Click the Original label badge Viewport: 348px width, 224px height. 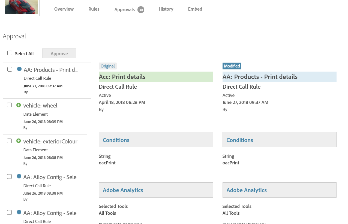tap(107, 66)
